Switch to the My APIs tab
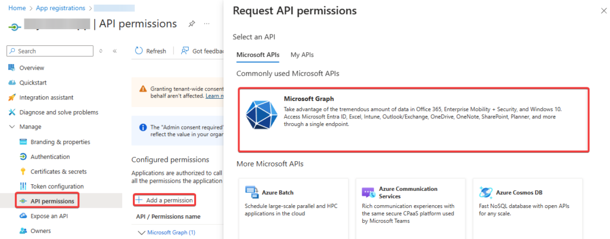This screenshot has width=610, height=239. pos(302,55)
